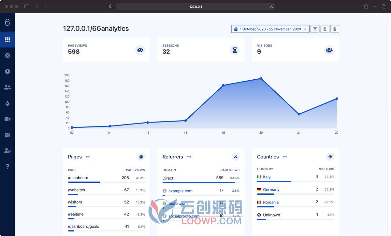Viewport: 391px width, 236px height.
Task: Open the heatmaps flame icon in sidebar
Action: coord(7,103)
